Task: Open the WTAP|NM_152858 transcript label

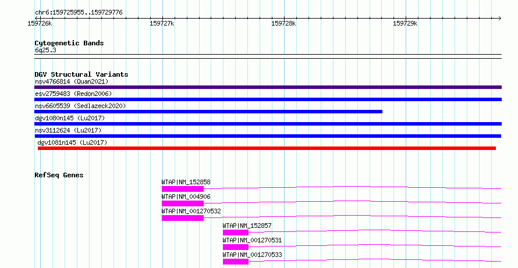Action: (x=186, y=182)
